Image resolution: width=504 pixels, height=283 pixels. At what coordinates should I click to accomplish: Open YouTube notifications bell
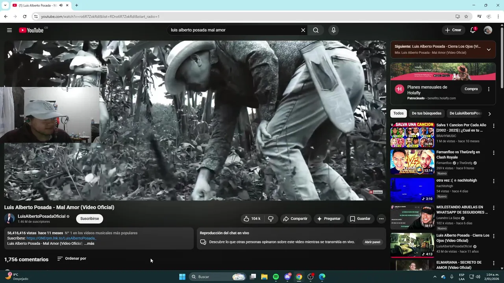coord(473,30)
